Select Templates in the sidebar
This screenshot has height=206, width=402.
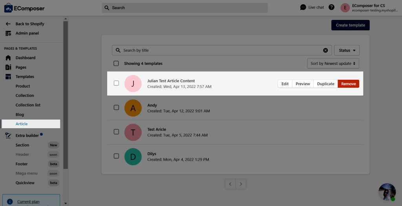click(x=25, y=77)
